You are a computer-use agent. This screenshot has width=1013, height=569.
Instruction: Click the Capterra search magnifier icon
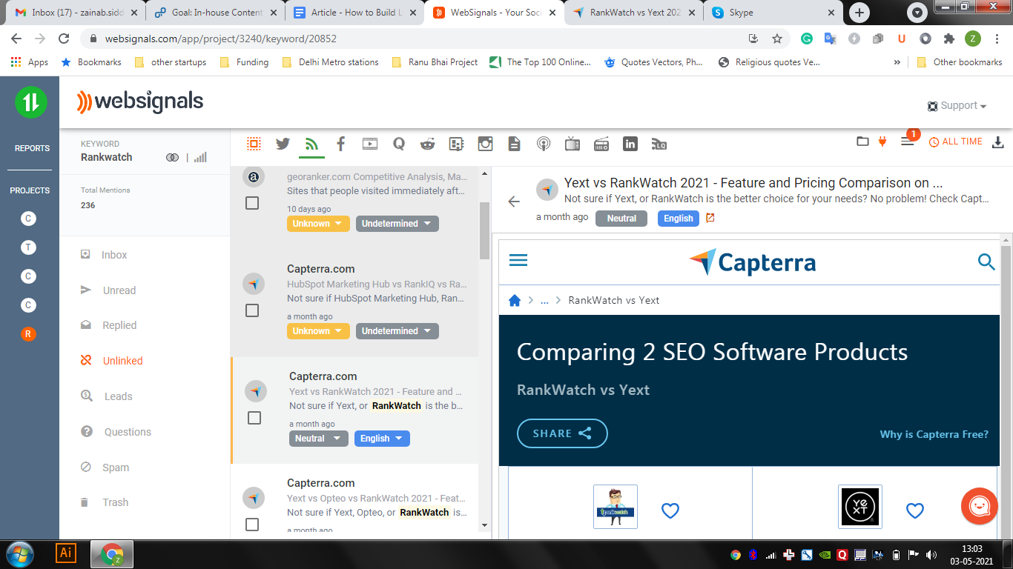(x=986, y=261)
